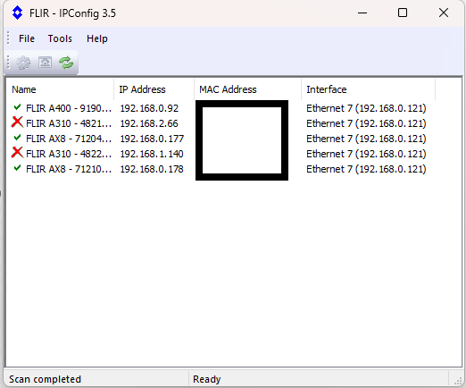Click the blue FLIR app logo icon
Screen dimensions: 466x388
pyautogui.click(x=17, y=13)
